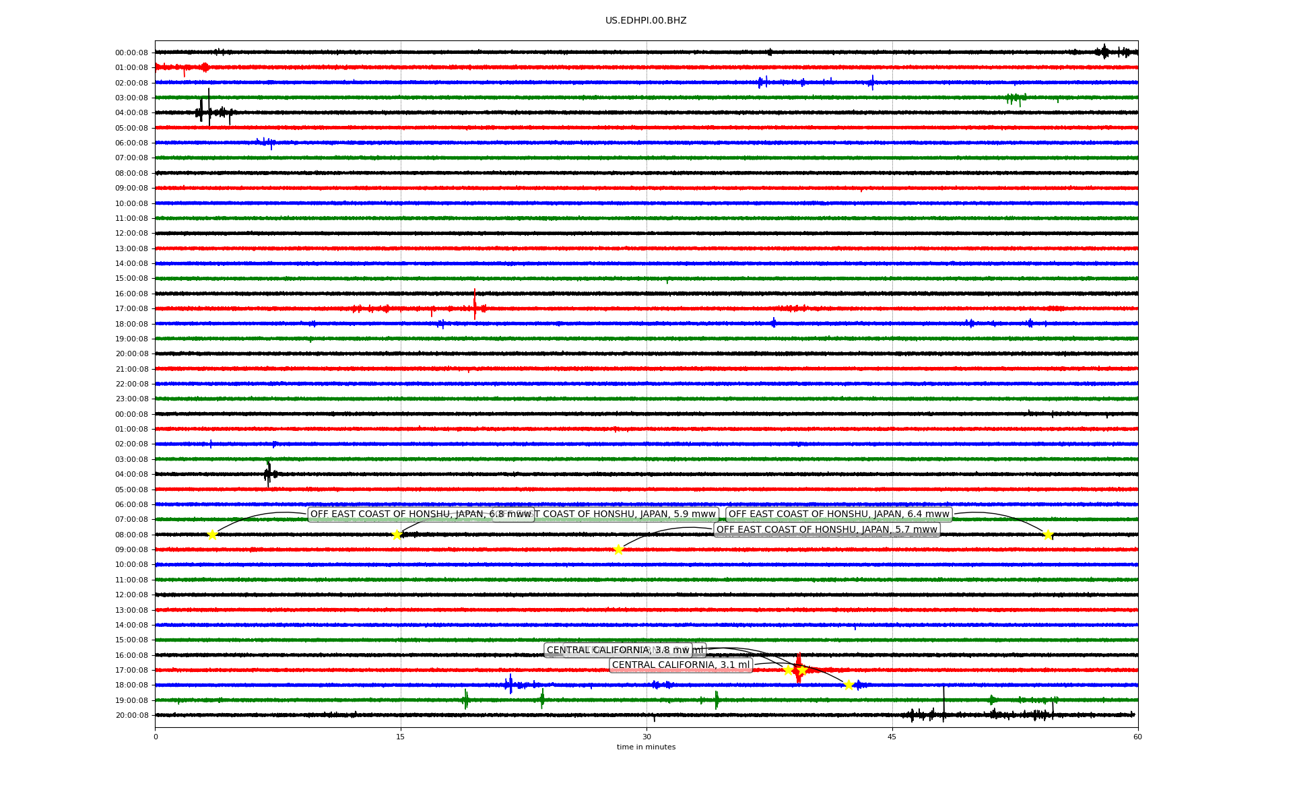Click the 21:00:08 time label on the left axis
The image size is (1293, 808).
click(131, 369)
